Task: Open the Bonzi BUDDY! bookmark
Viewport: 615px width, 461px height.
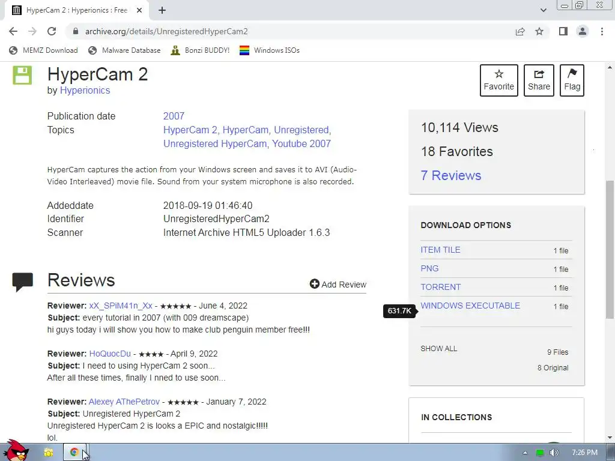Action: pos(200,50)
